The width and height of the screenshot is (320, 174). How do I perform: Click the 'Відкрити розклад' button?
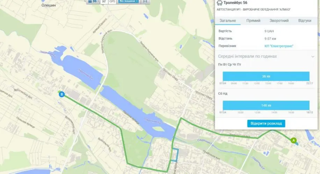pyautogui.click(x=266, y=124)
